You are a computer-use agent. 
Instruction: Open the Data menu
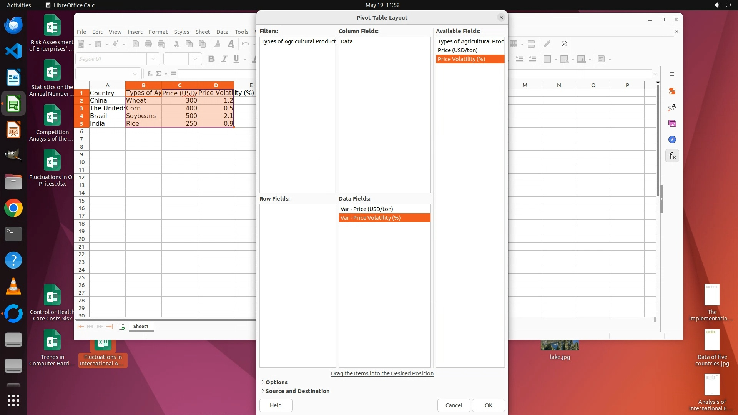222,32
